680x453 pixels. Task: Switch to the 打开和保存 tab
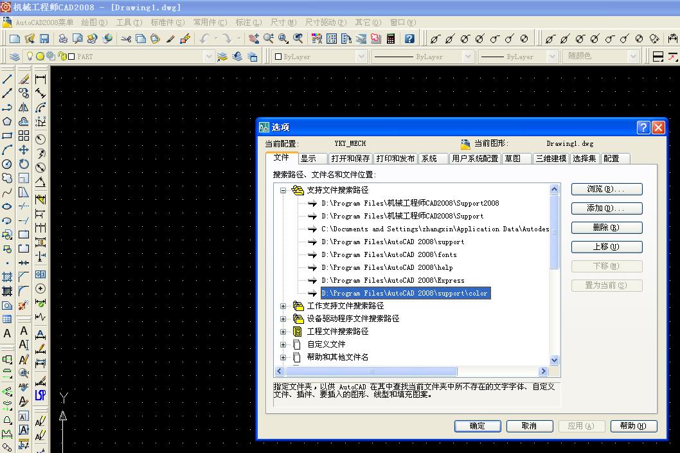[x=350, y=159]
